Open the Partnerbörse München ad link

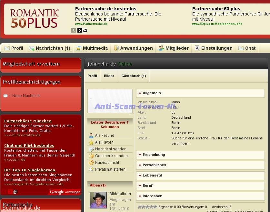(28, 121)
